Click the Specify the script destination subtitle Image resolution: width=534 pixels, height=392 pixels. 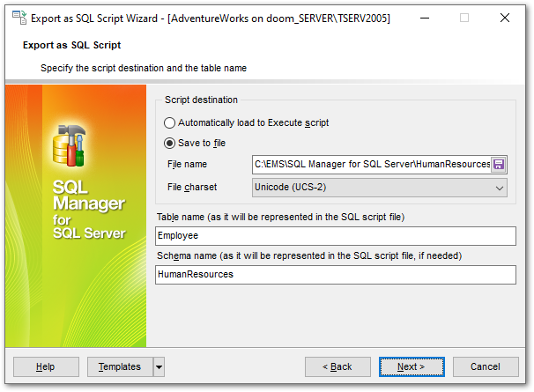[x=144, y=68]
